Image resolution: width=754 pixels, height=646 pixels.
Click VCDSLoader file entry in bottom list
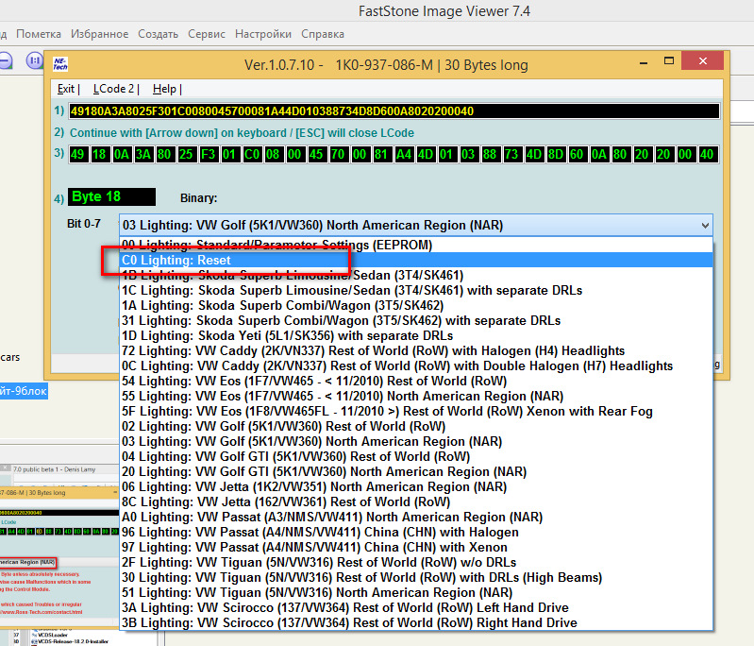click(53, 635)
